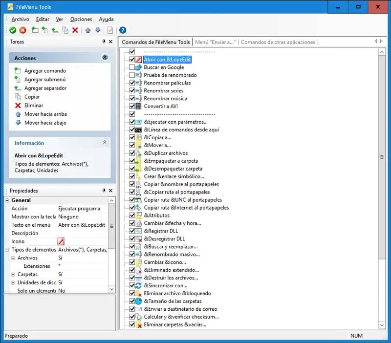This screenshot has width=391, height=343.
Task: Open the Editar menu
Action: pyautogui.click(x=43, y=19)
